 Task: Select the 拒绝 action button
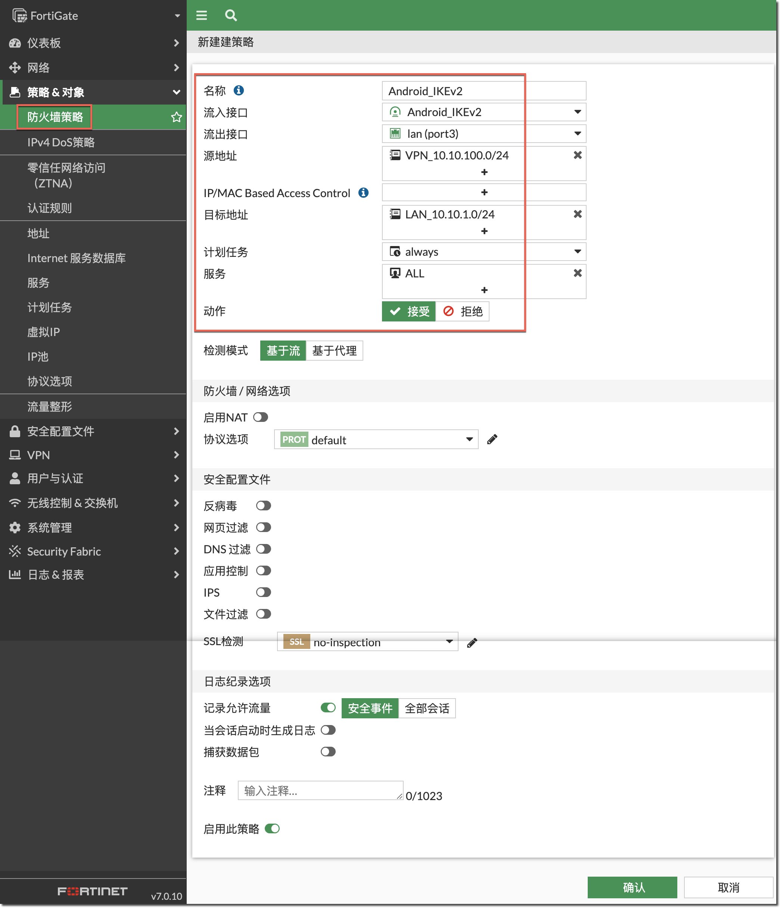(x=462, y=311)
